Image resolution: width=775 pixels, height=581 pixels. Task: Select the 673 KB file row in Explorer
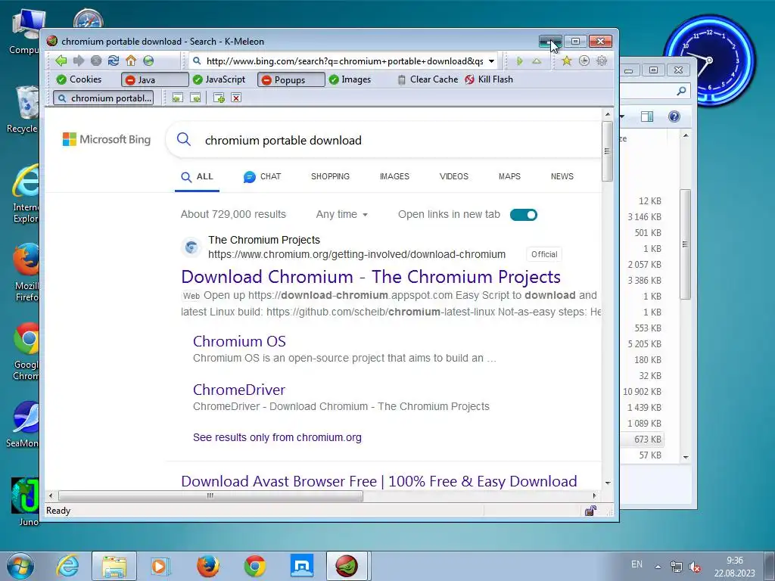click(x=642, y=440)
